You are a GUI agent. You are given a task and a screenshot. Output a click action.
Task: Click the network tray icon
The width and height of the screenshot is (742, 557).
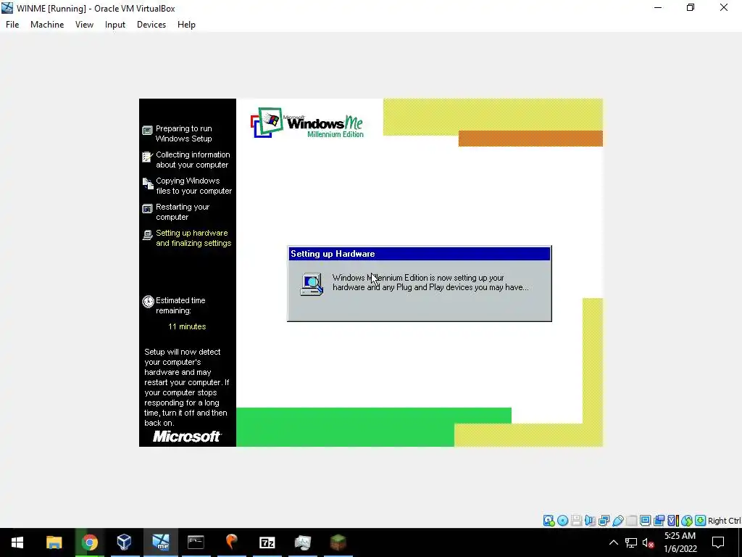[x=631, y=542]
